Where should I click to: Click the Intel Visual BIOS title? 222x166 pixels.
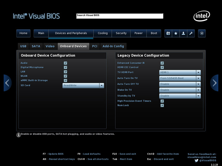point(36,16)
